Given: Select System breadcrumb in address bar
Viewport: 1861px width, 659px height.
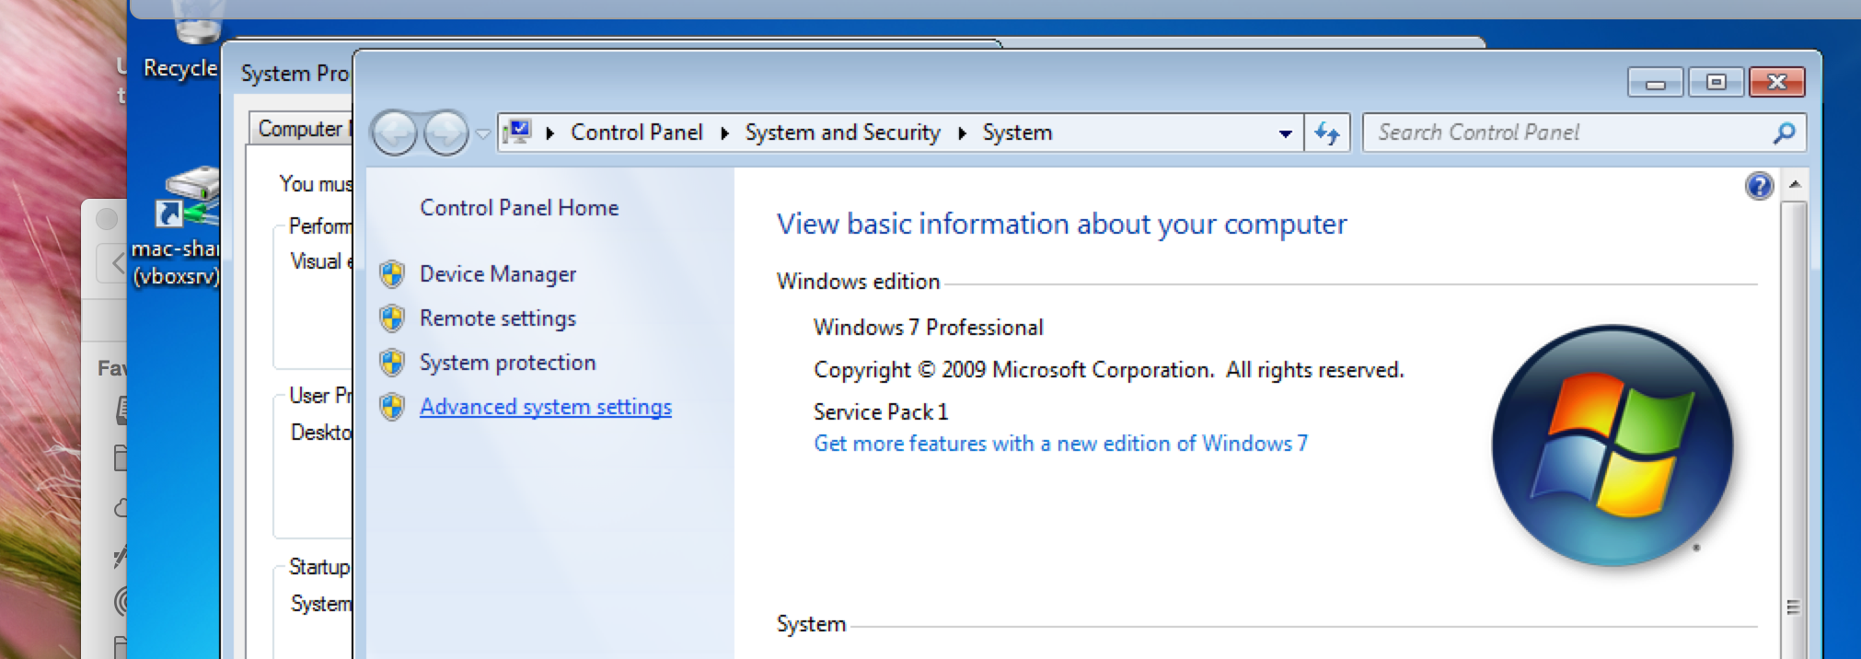Looking at the screenshot, I should tap(1017, 133).
